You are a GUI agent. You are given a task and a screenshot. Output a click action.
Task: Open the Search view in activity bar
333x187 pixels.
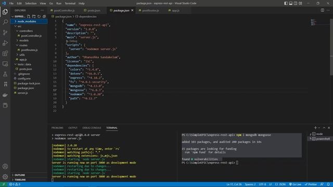click(5, 22)
